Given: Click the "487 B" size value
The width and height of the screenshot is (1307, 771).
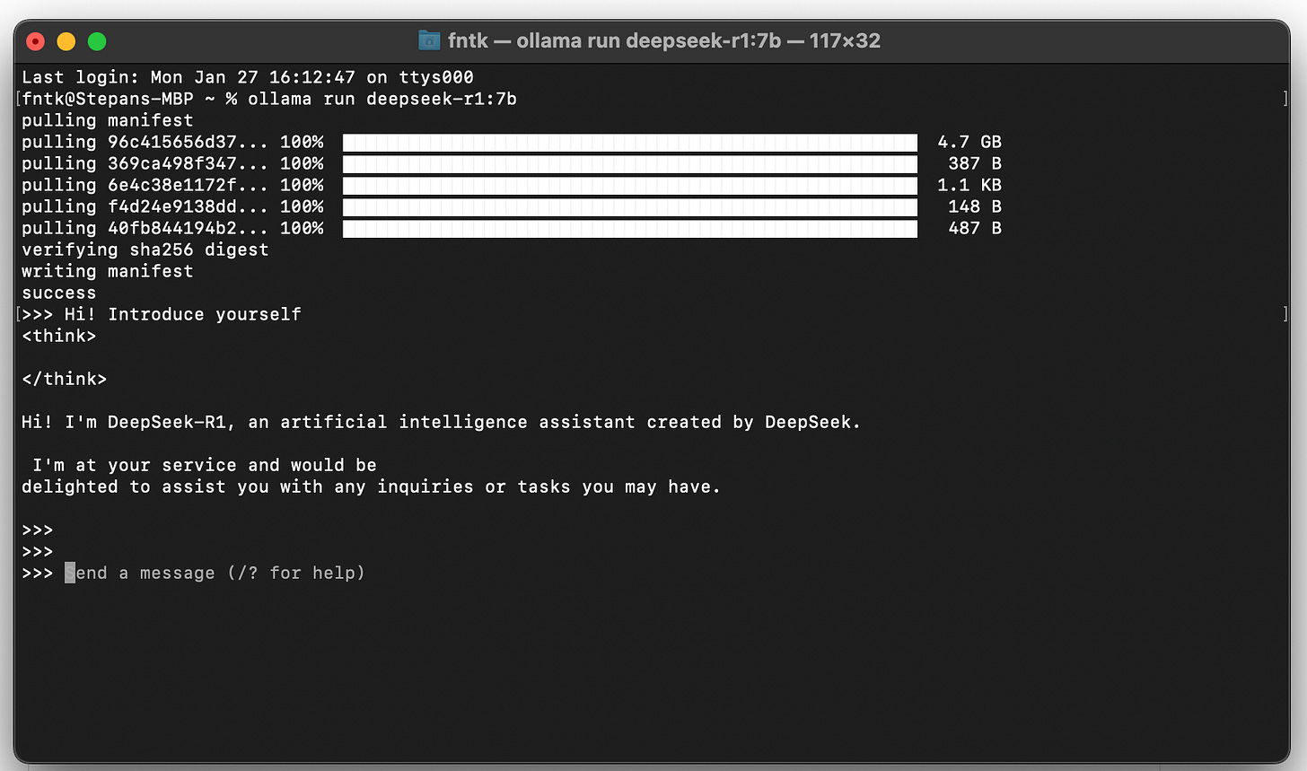Looking at the screenshot, I should tap(975, 228).
